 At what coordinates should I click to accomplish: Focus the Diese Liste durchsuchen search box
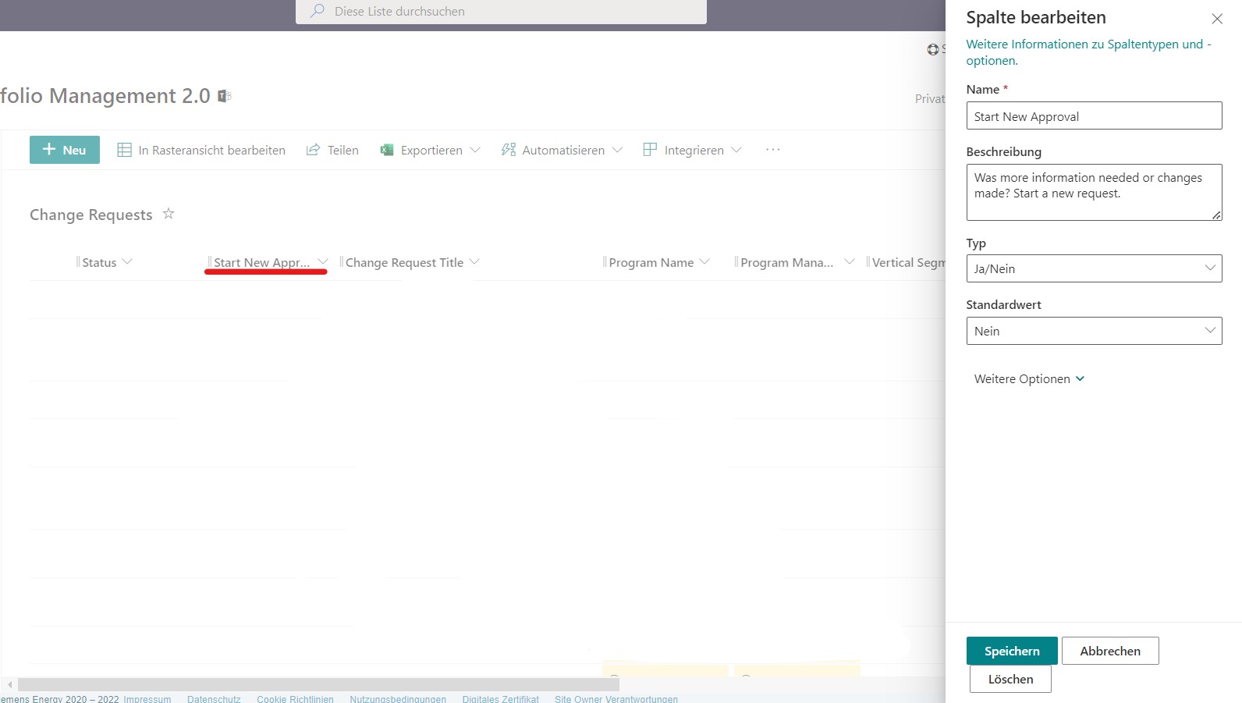coord(501,12)
